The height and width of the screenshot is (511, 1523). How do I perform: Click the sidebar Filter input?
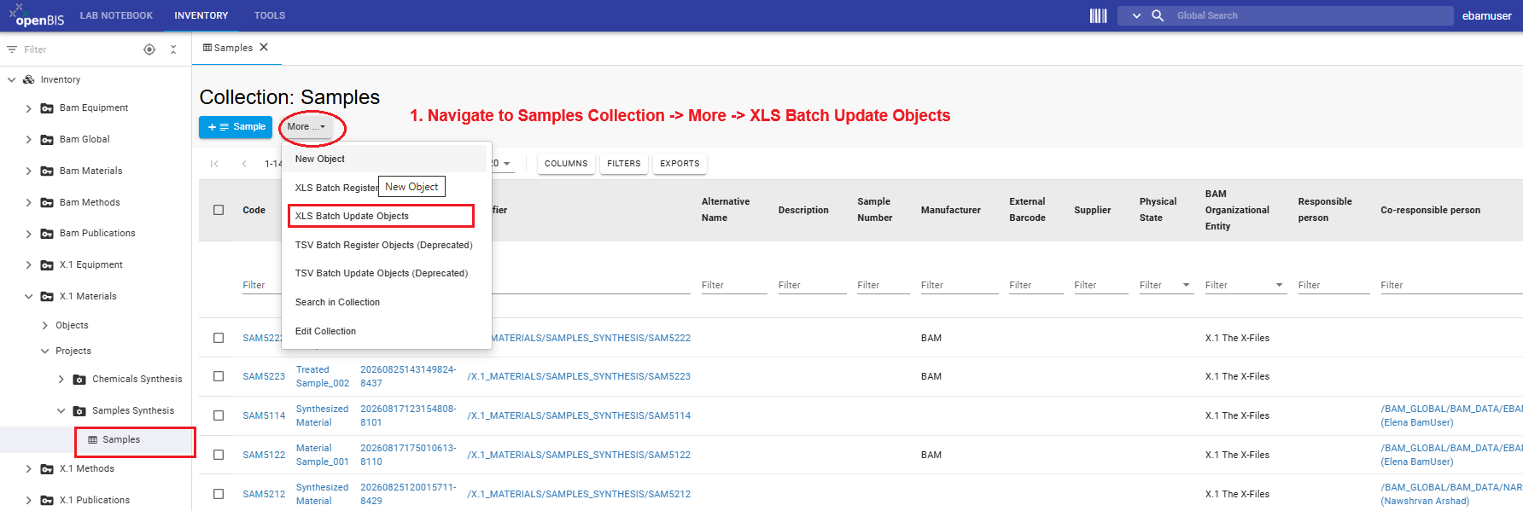(77, 49)
